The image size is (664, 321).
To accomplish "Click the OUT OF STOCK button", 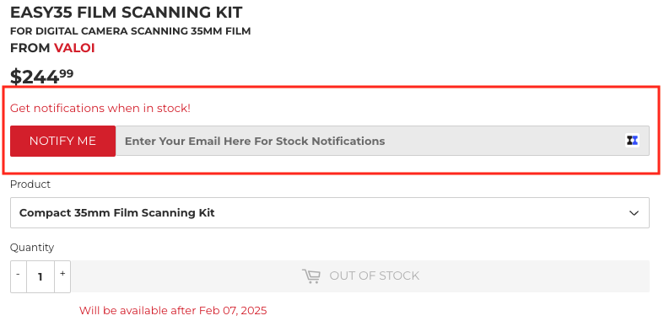I will [x=360, y=276].
